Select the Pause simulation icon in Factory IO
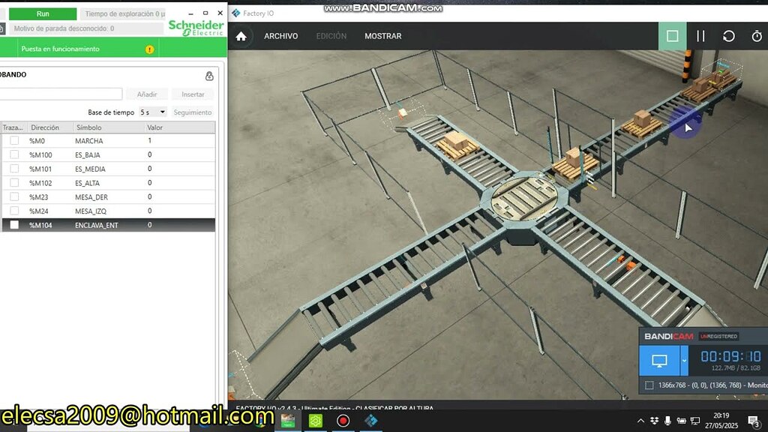Screen dimensions: 768x432 tap(700, 35)
